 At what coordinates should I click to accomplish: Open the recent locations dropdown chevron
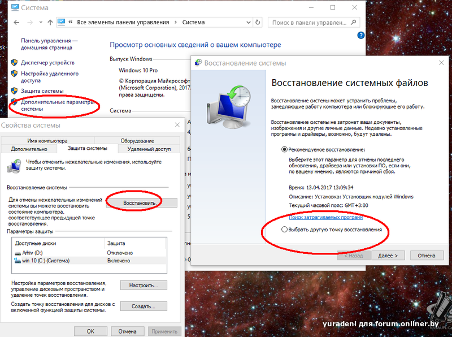point(41,22)
